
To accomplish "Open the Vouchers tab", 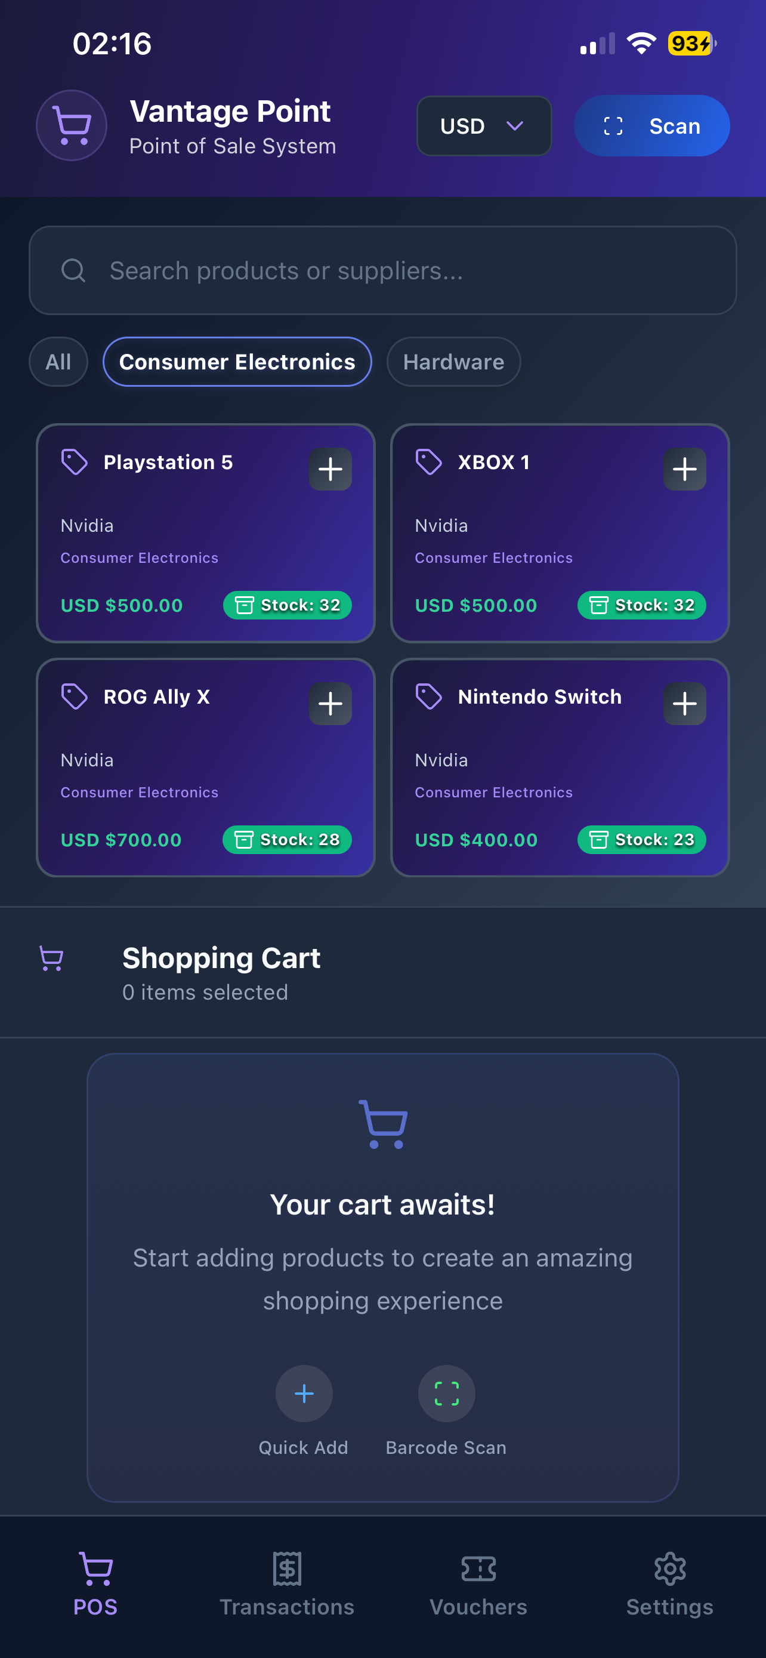I will (x=478, y=1582).
